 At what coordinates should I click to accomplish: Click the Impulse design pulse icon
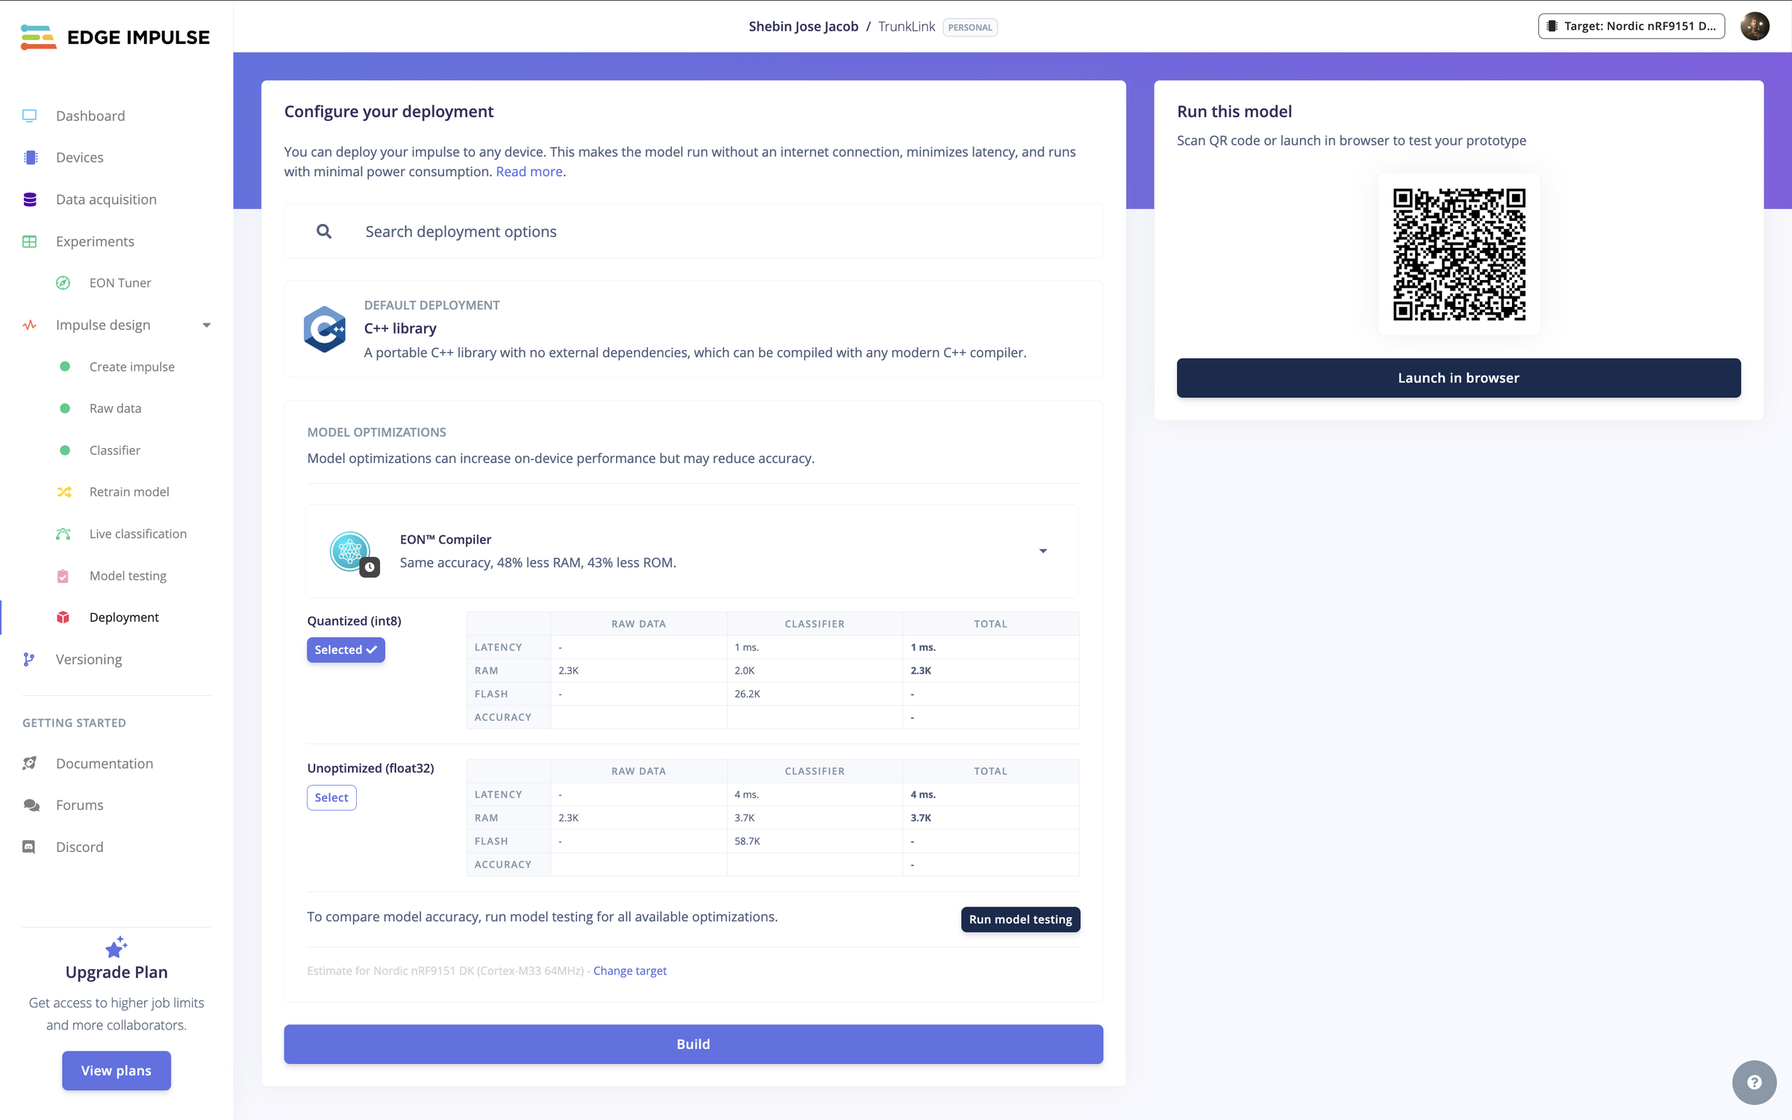[x=30, y=325]
